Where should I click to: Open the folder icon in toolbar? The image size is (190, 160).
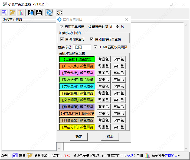click(x=12, y=12)
